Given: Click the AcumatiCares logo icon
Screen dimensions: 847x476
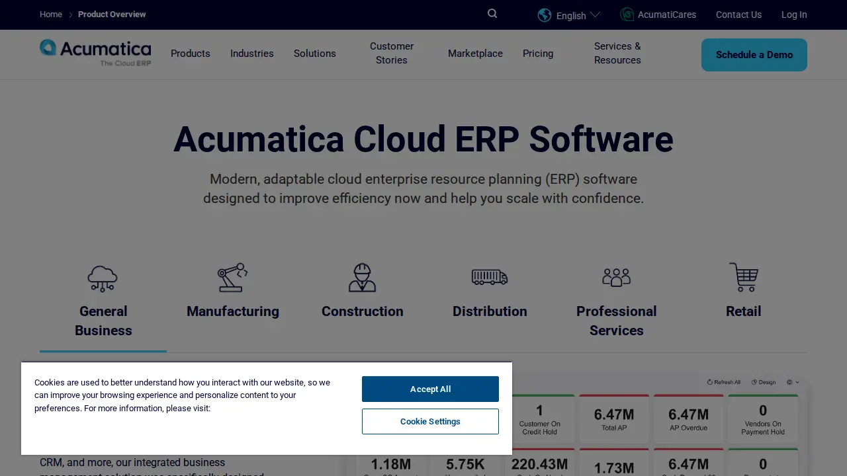Looking at the screenshot, I should pos(627,15).
